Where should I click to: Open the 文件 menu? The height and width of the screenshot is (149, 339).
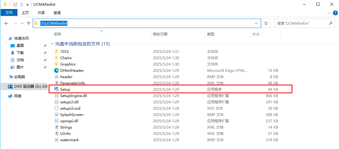coord(9,13)
